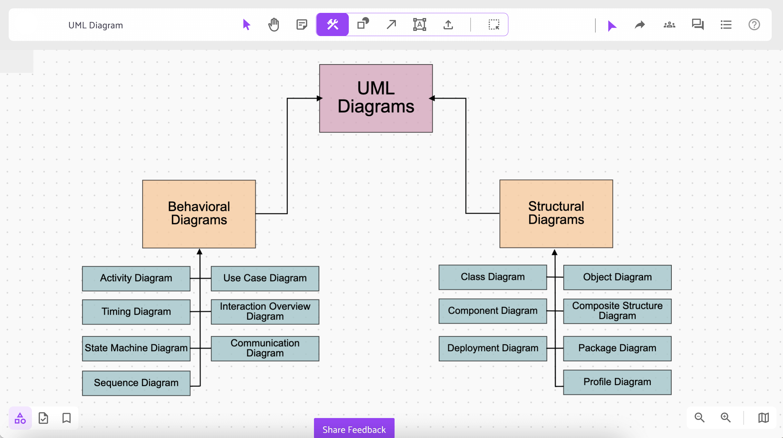Select the UML Diagrams pink box

click(376, 98)
